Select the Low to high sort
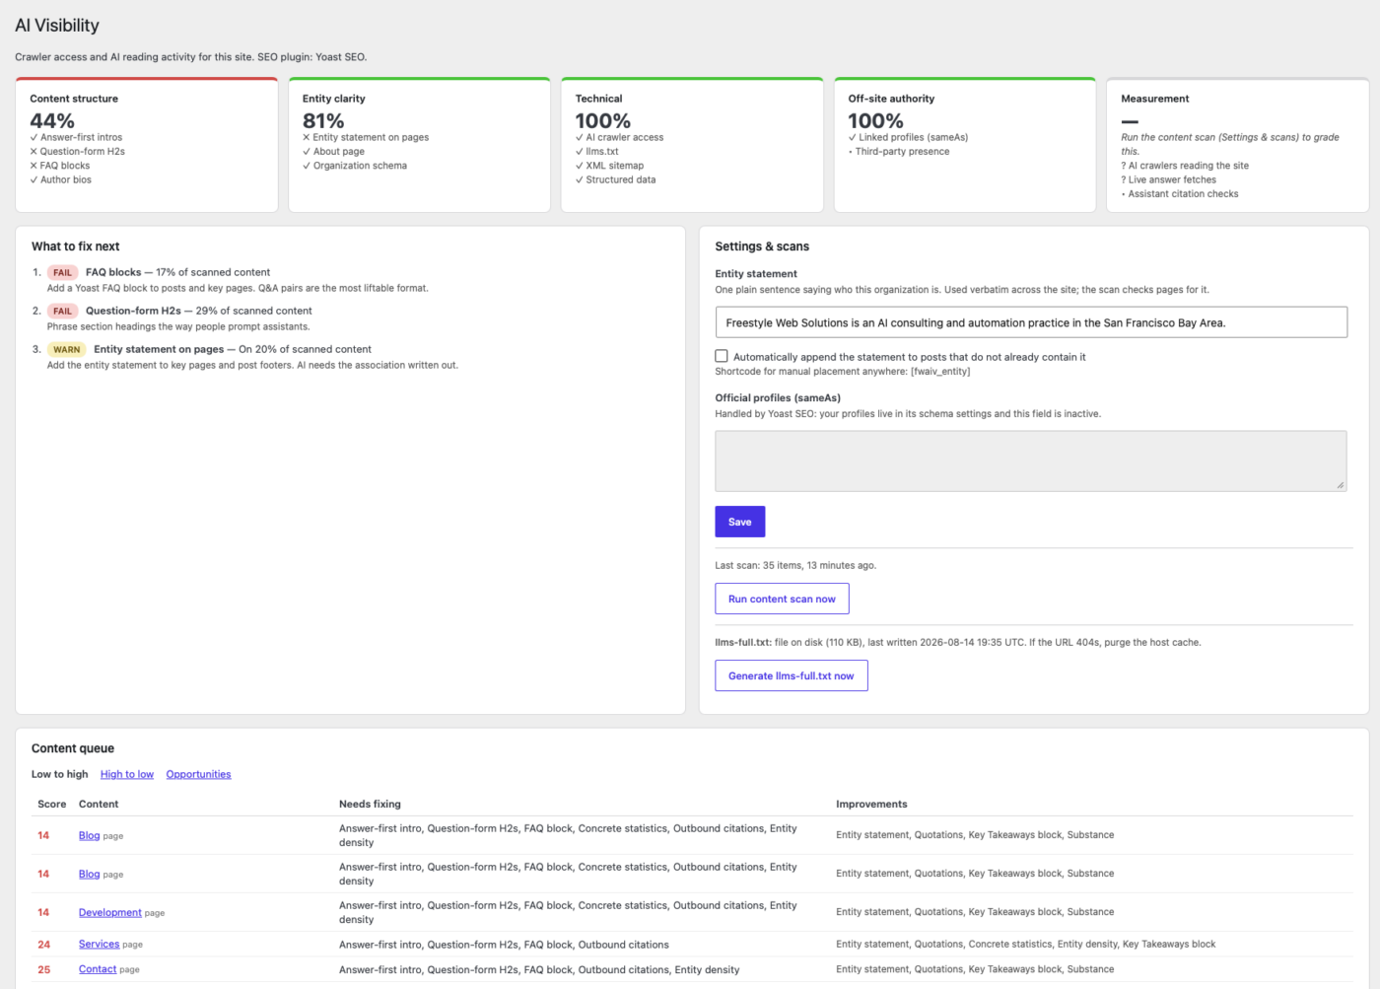Image resolution: width=1380 pixels, height=989 pixels. pos(59,774)
